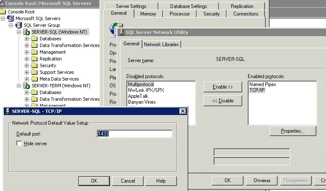Select the SERVER-TERM (Windows NT) tree item

pos(61,86)
